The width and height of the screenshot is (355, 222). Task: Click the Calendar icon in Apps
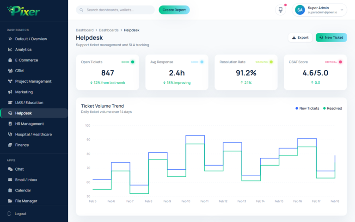[x=10, y=191]
